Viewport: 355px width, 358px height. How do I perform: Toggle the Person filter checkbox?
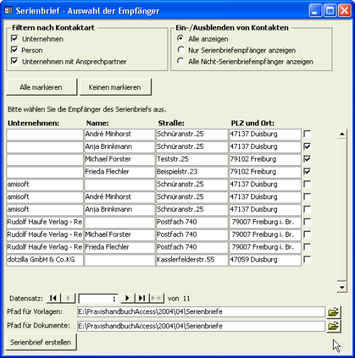point(15,50)
